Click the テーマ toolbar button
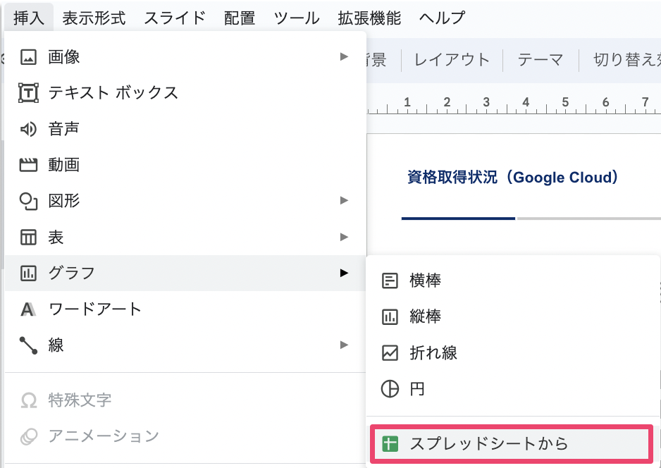This screenshot has width=661, height=468. (540, 60)
